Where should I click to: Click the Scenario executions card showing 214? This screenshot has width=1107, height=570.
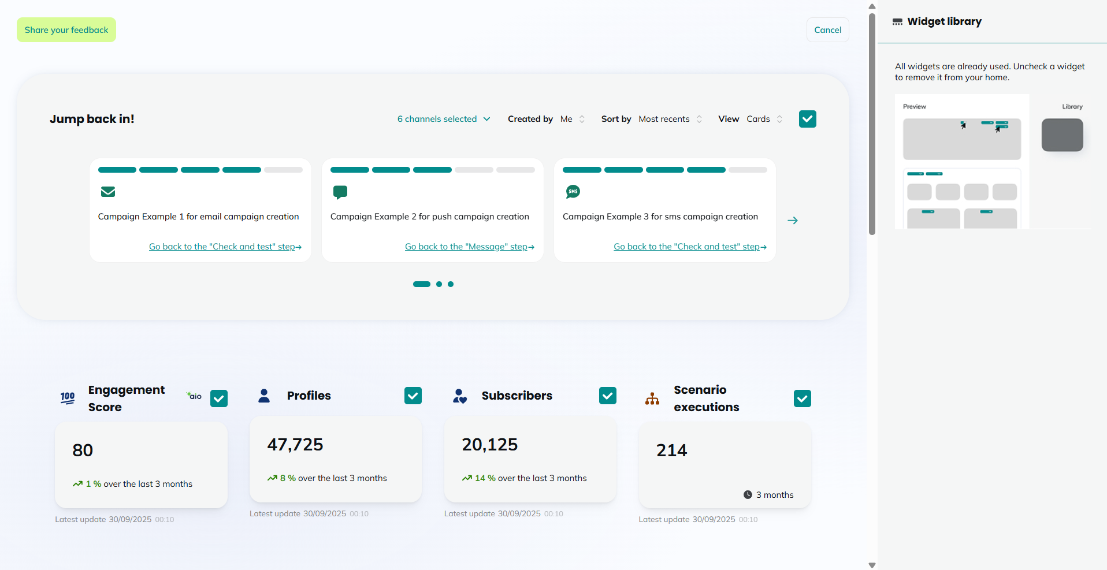(725, 465)
